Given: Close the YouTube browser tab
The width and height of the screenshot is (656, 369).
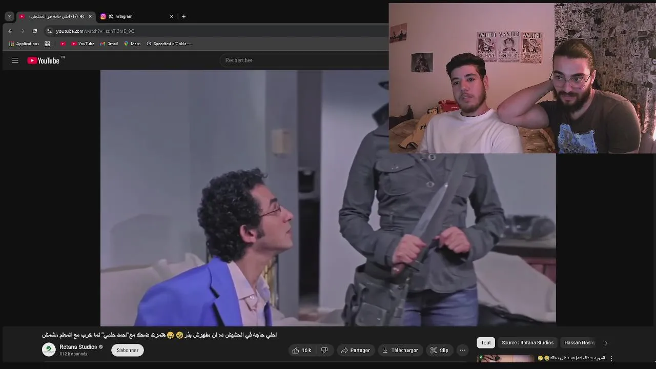Looking at the screenshot, I should coord(90,16).
